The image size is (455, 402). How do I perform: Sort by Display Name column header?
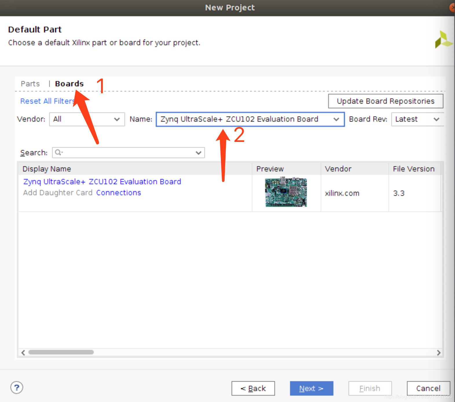click(x=135, y=169)
